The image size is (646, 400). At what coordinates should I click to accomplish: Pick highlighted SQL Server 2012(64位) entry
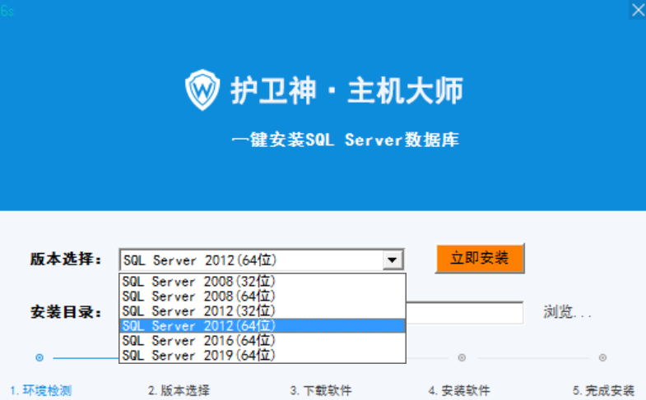[x=263, y=325]
